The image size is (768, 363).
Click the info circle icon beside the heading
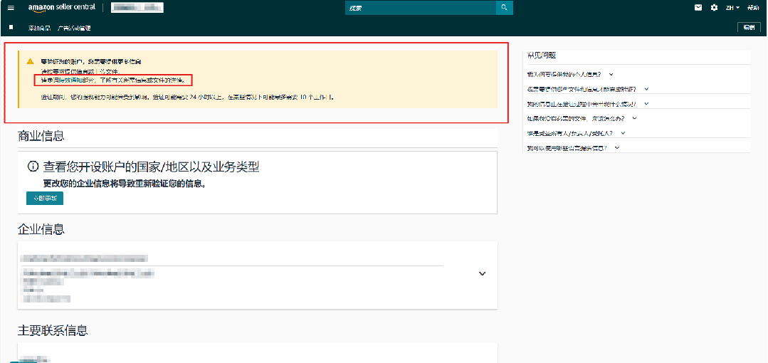(x=33, y=167)
